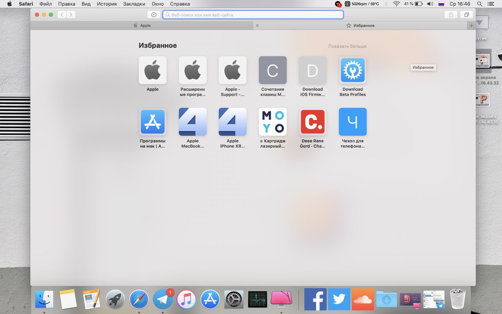Open the Файл menu

click(x=45, y=4)
